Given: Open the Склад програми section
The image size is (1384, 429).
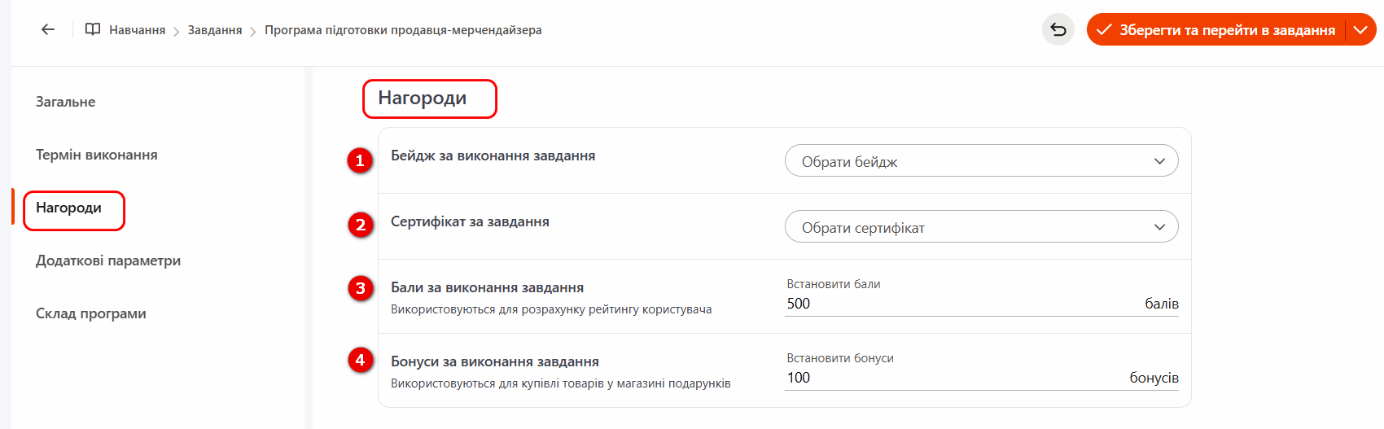Looking at the screenshot, I should (91, 313).
